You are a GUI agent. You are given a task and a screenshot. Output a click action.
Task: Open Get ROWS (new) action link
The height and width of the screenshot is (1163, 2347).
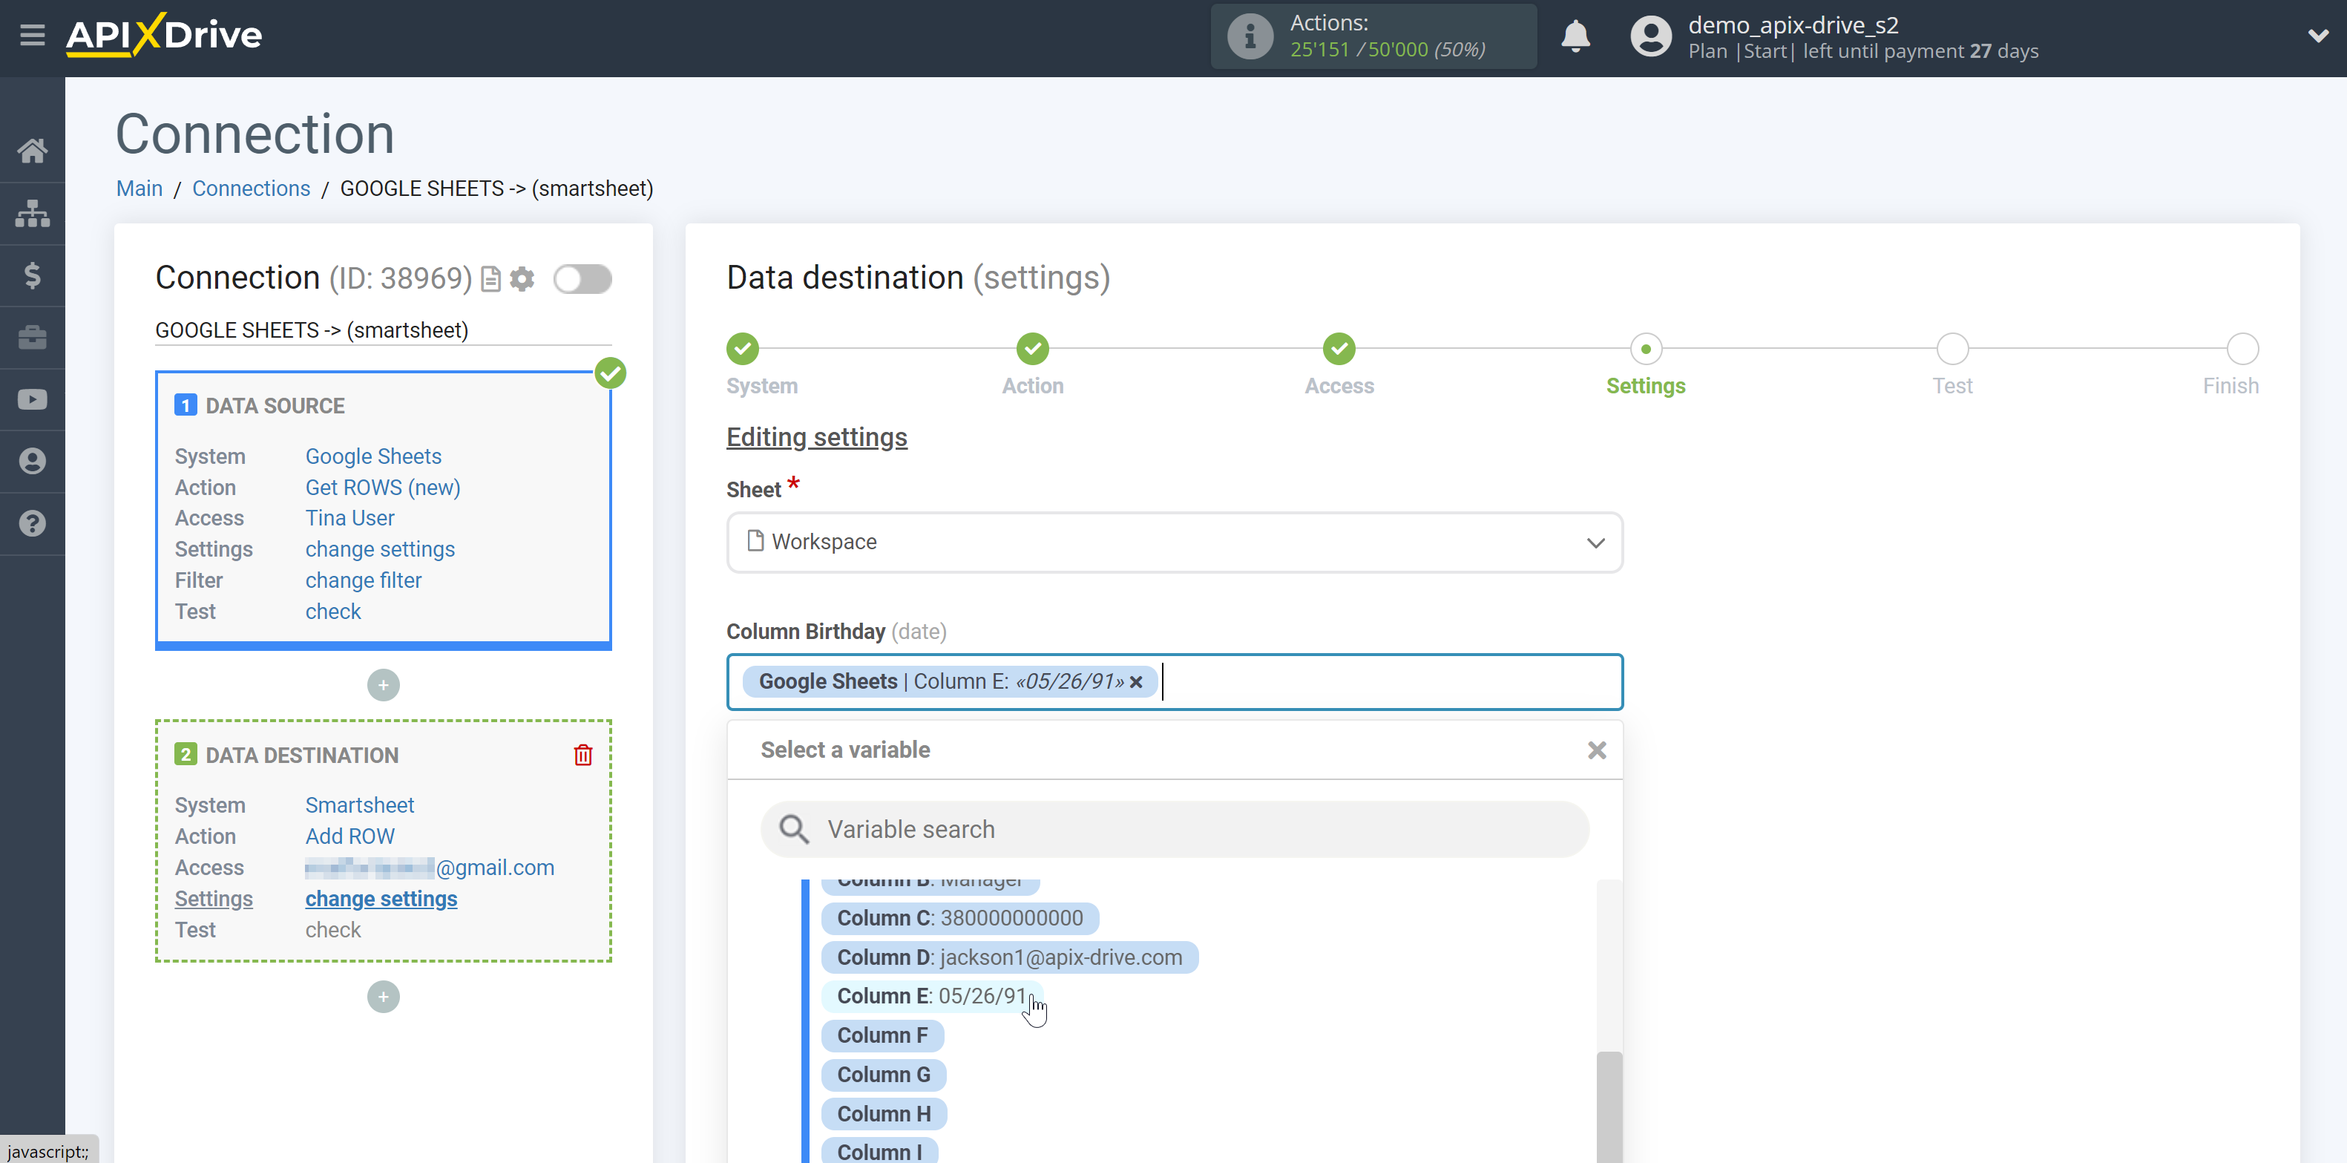tap(383, 488)
